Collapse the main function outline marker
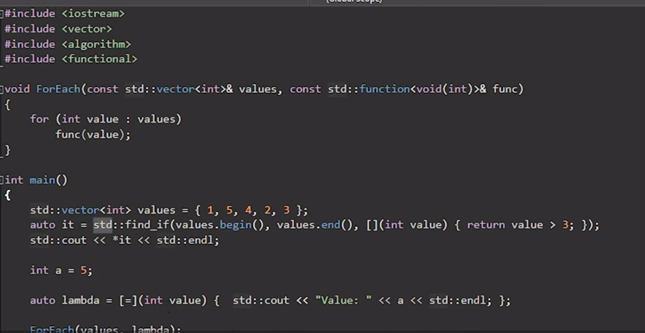Viewport: 645px width, 333px height. click(x=2, y=180)
